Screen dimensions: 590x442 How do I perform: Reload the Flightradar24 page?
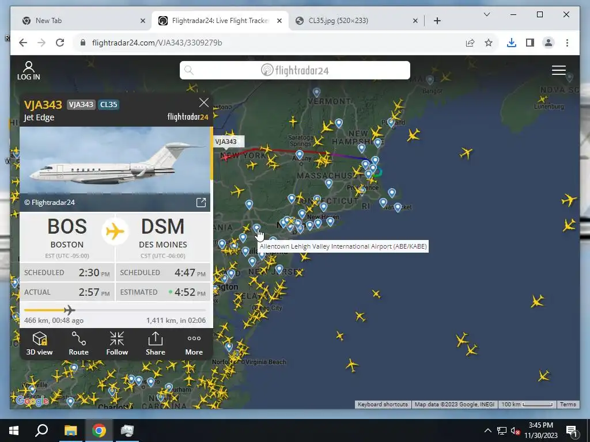click(x=60, y=43)
